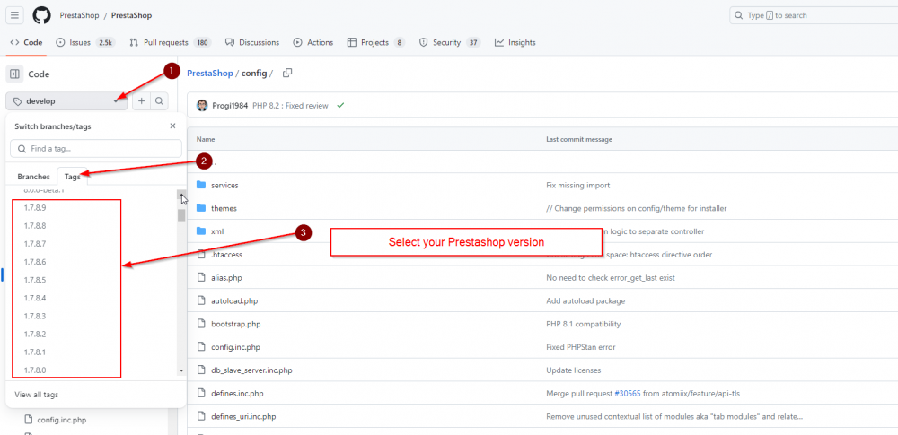898x435 pixels.
Task: Open the defines.inc.php file
Action: point(238,393)
